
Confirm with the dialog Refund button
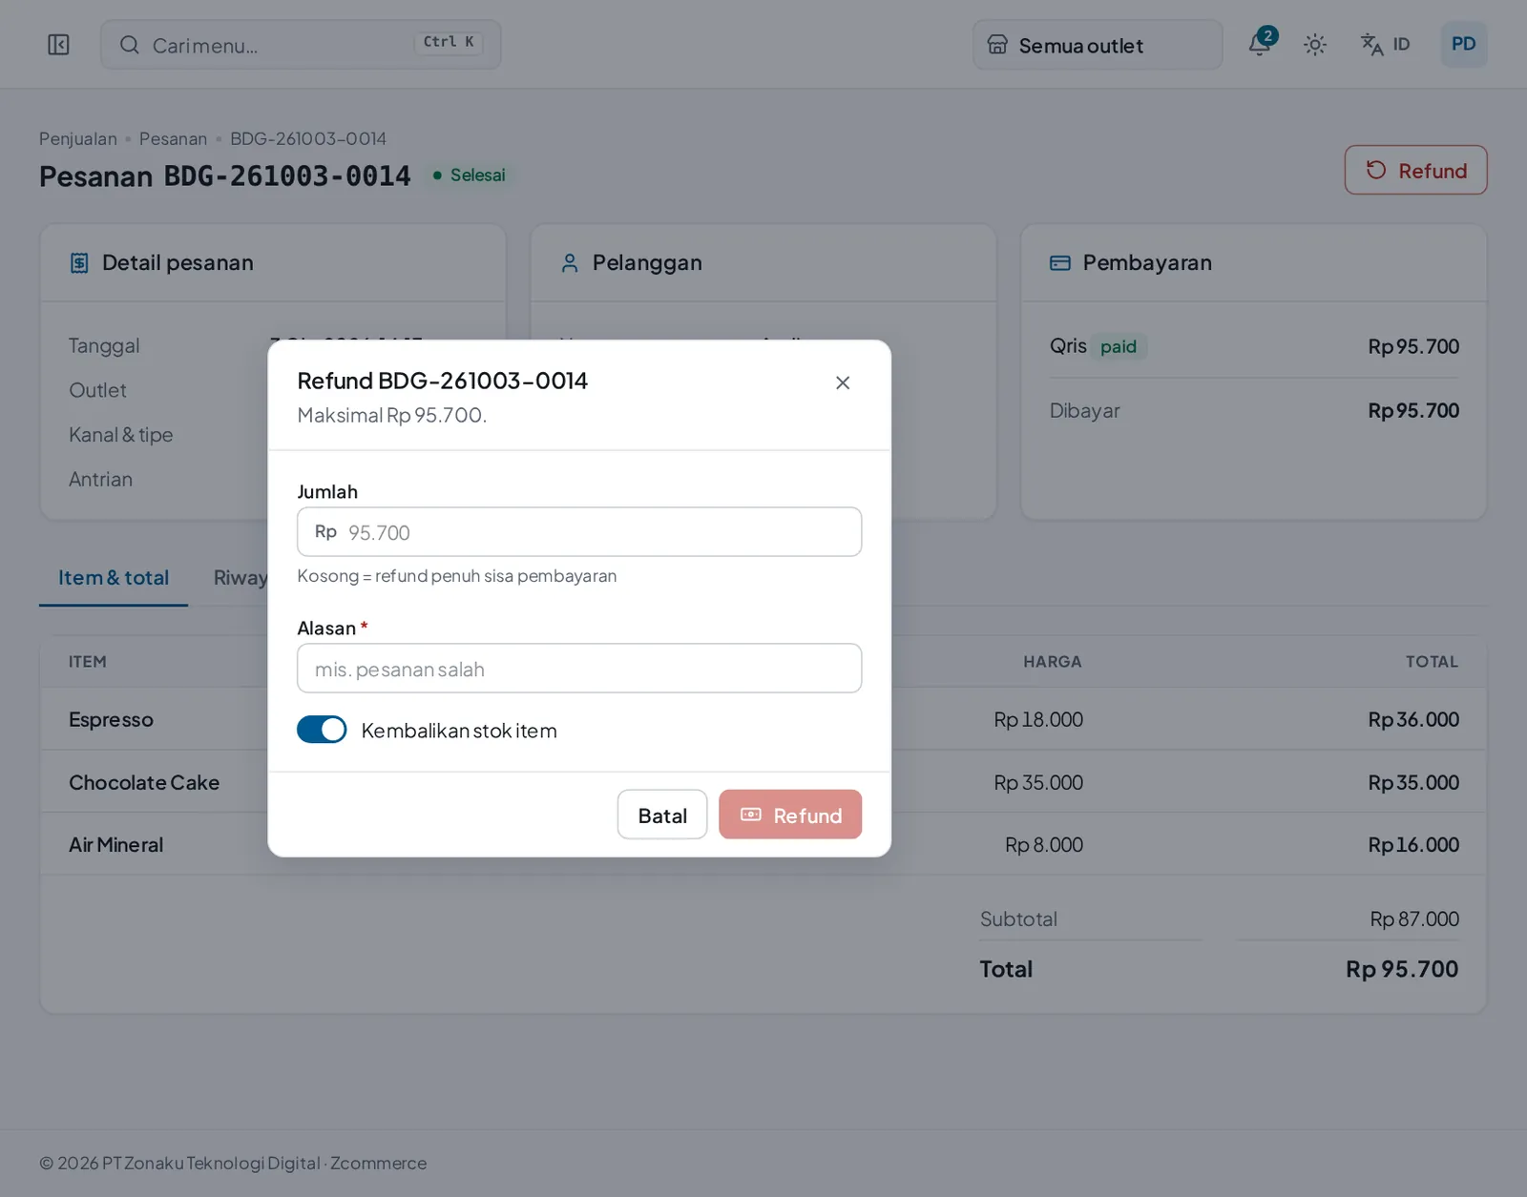(x=790, y=815)
